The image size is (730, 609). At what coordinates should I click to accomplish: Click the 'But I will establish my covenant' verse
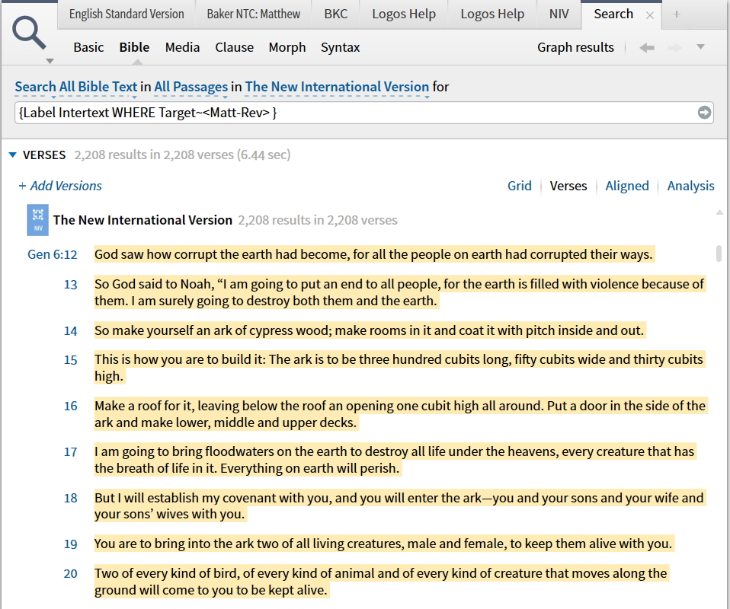[399, 505]
